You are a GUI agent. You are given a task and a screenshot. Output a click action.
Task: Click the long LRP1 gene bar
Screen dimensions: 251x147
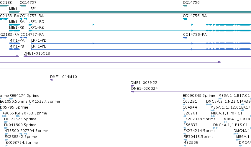coord(140,12)
